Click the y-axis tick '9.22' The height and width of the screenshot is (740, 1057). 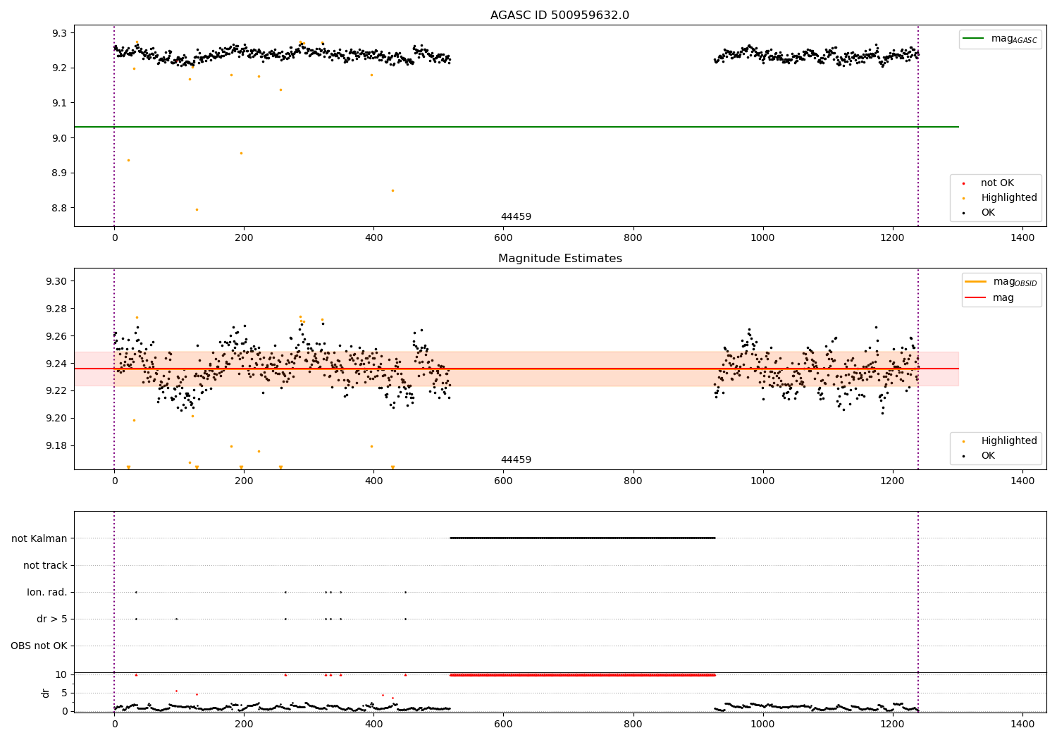click(x=56, y=391)
